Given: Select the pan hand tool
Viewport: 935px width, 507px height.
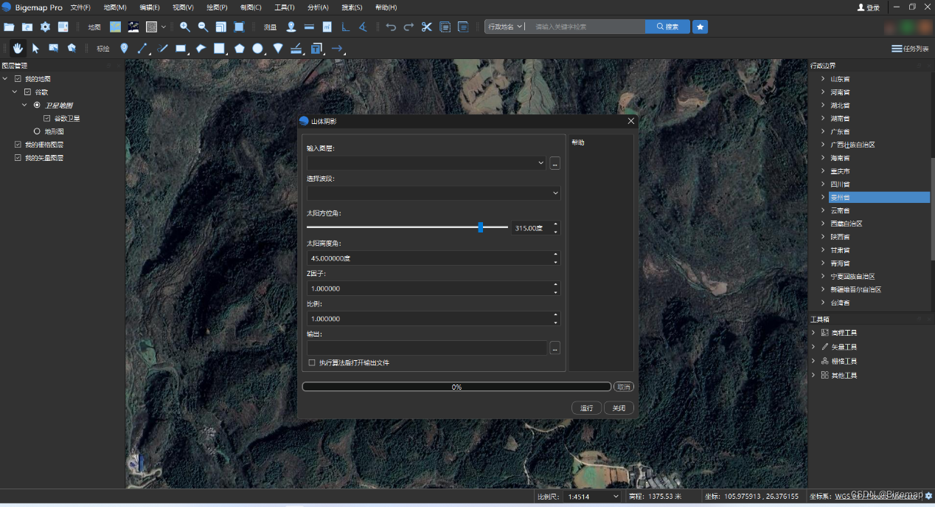Looking at the screenshot, I should tap(18, 49).
